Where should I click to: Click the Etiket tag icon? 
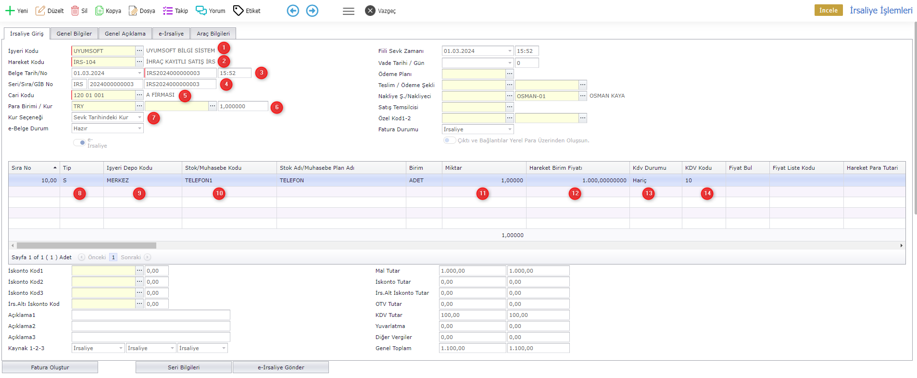click(x=238, y=11)
